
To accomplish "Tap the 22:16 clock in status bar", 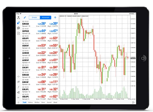I will point(76,14).
